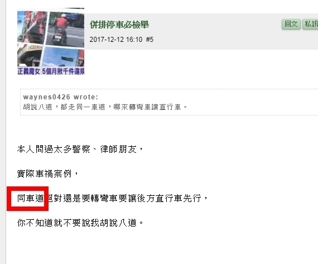The width and height of the screenshot is (318, 264).
Task: Click the bottom-left shop sign photo in avatar
Action: pyautogui.click(x=30, y=55)
